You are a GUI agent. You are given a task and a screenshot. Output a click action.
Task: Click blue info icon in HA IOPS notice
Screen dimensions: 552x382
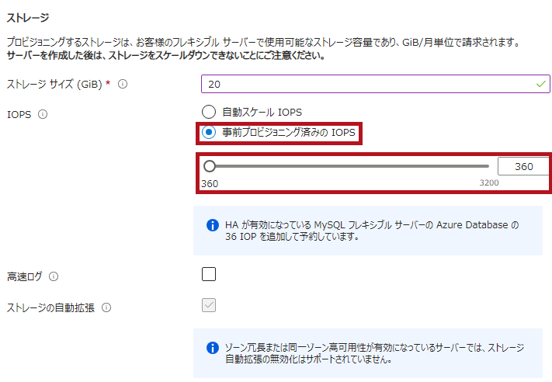(x=212, y=225)
